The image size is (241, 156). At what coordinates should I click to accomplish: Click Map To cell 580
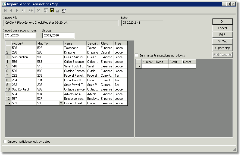pos(50,57)
